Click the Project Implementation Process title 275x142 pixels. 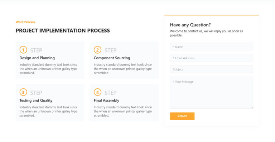[63, 30]
